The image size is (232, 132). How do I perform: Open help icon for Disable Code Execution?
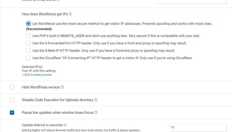click(x=96, y=100)
